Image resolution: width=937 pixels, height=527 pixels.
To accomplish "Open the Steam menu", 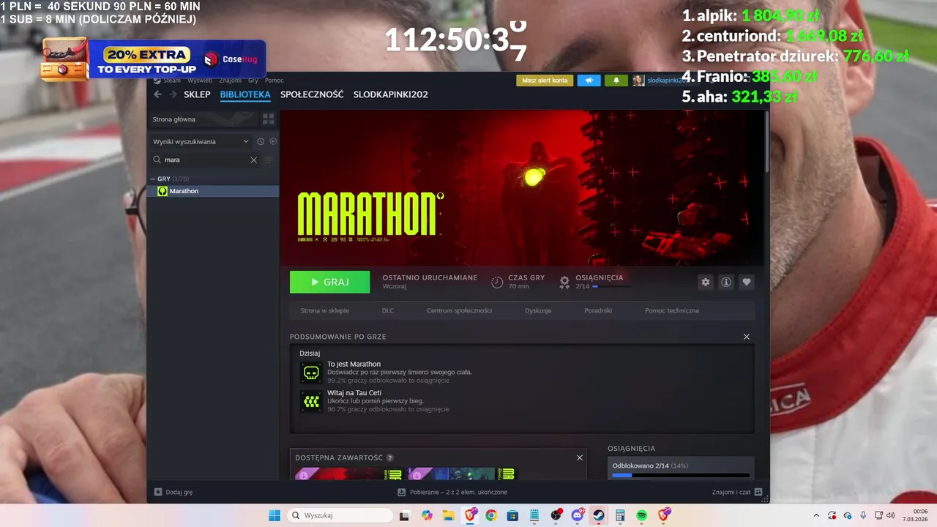I will coord(172,81).
